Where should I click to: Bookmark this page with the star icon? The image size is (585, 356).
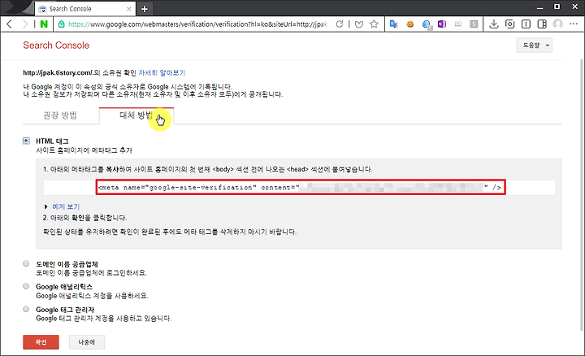(x=374, y=24)
